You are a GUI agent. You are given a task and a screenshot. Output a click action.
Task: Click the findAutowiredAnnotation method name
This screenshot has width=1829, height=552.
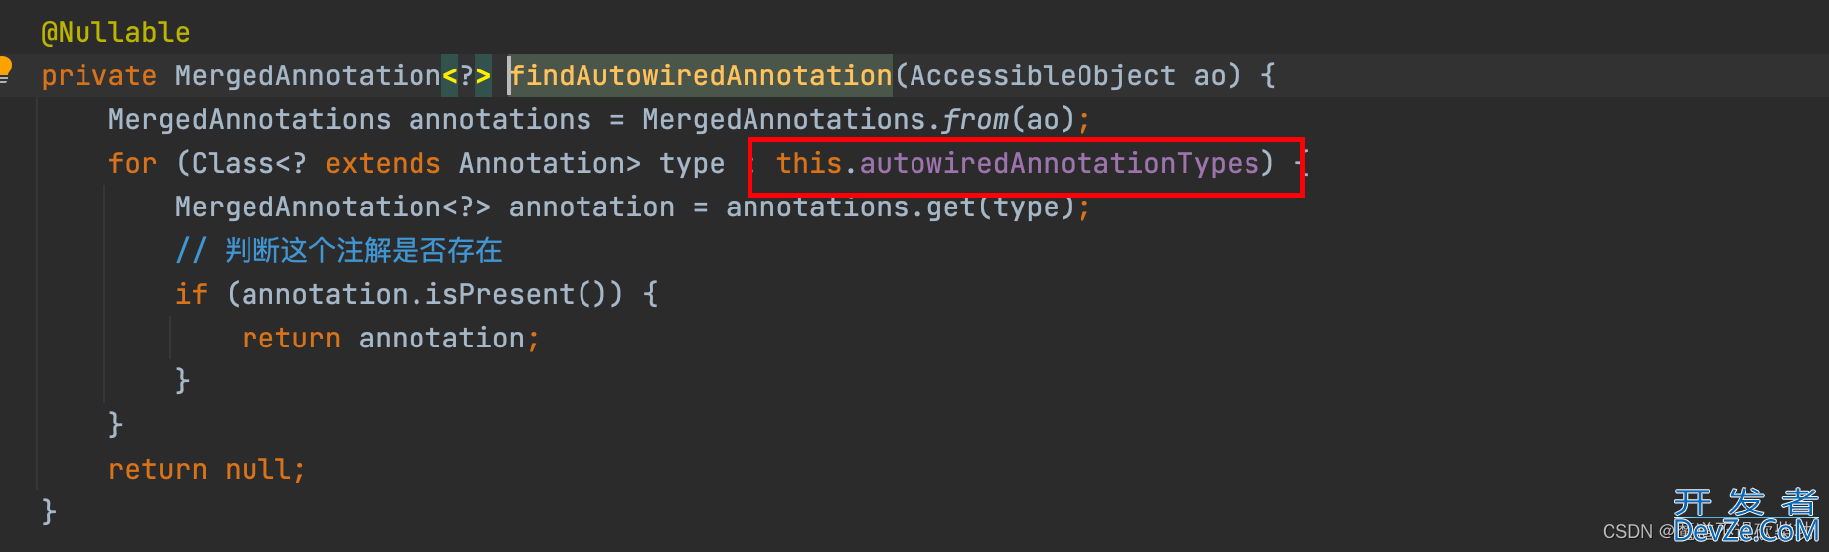point(701,75)
